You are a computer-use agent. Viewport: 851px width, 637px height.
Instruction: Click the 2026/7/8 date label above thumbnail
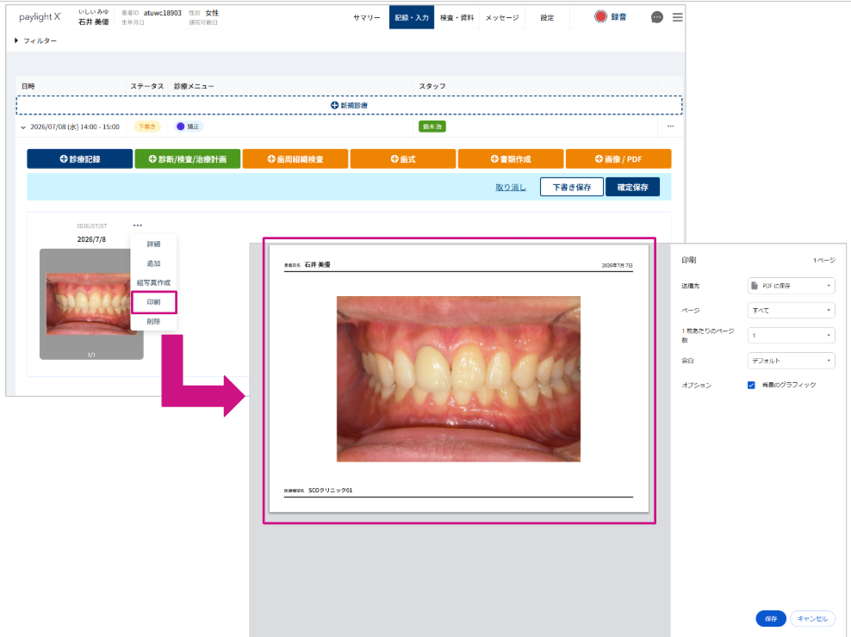[x=91, y=239]
